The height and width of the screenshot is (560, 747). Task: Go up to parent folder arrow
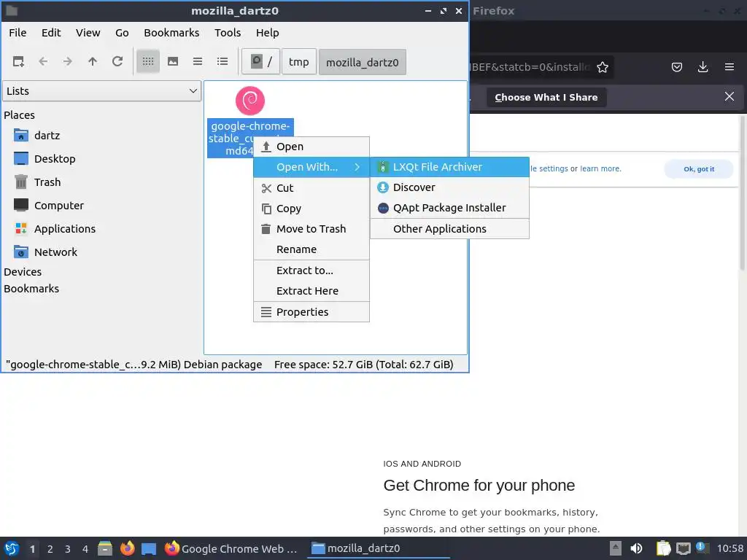pos(93,61)
